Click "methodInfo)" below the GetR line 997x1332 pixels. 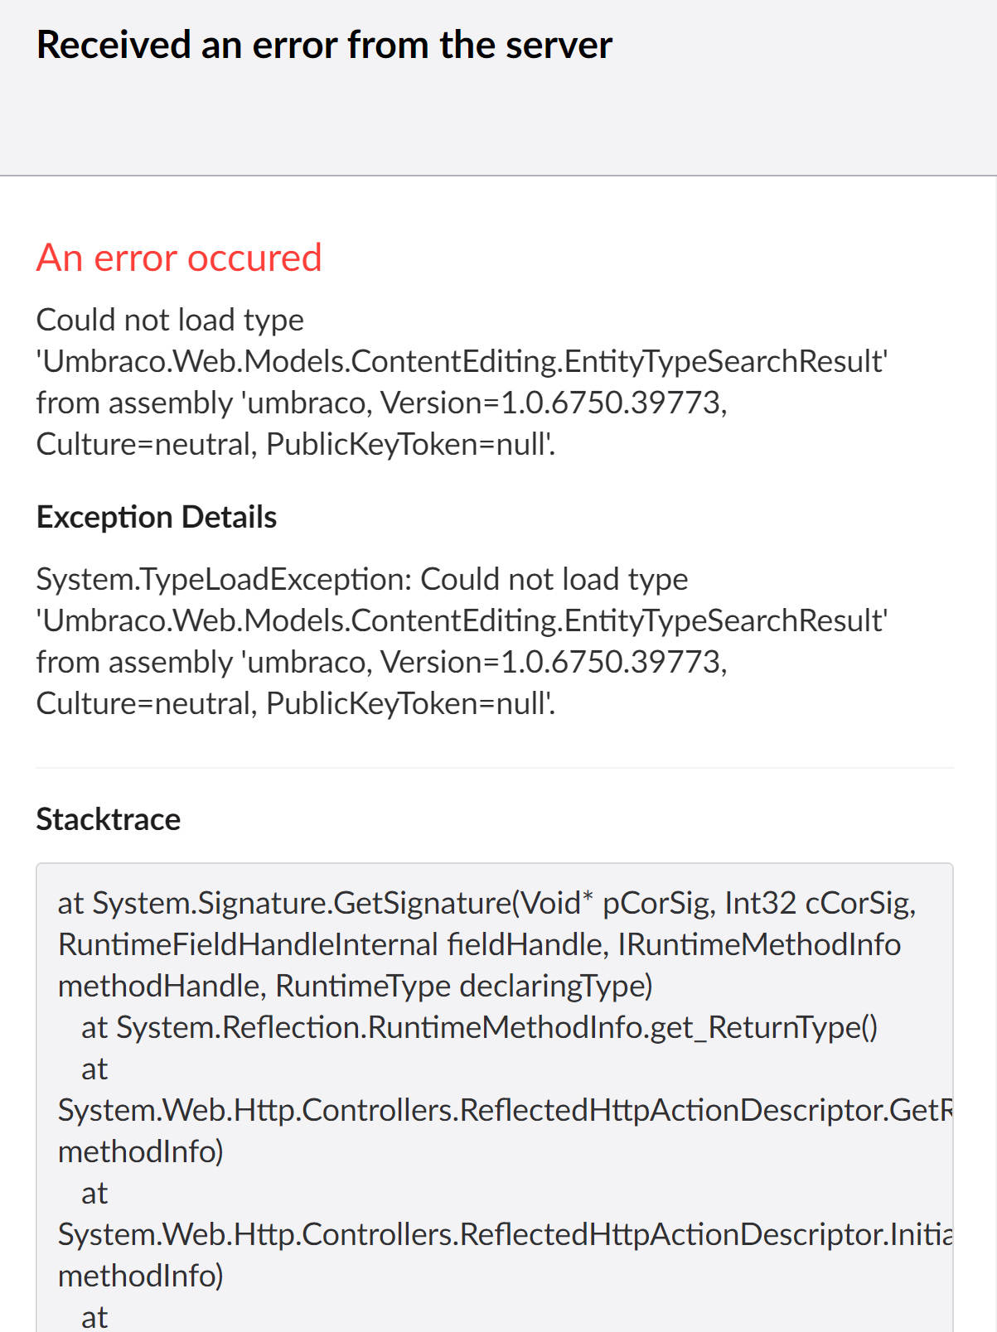pyautogui.click(x=141, y=1151)
